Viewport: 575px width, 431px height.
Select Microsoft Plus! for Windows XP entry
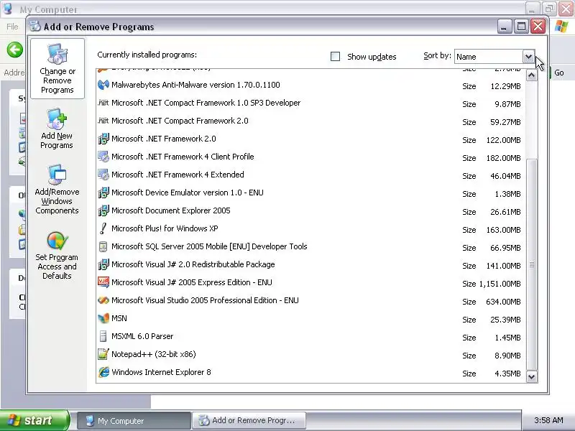(x=311, y=229)
